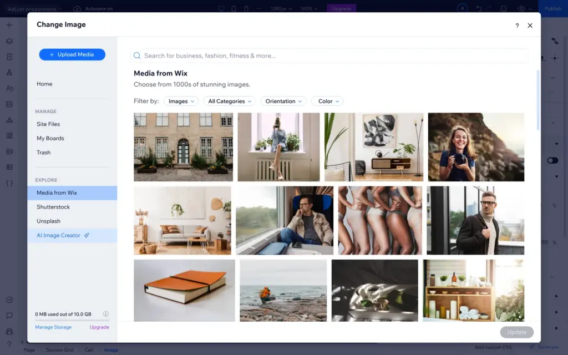This screenshot has width=568, height=355.
Task: Toggle the switch in the right inspector panel
Action: pyautogui.click(x=552, y=160)
